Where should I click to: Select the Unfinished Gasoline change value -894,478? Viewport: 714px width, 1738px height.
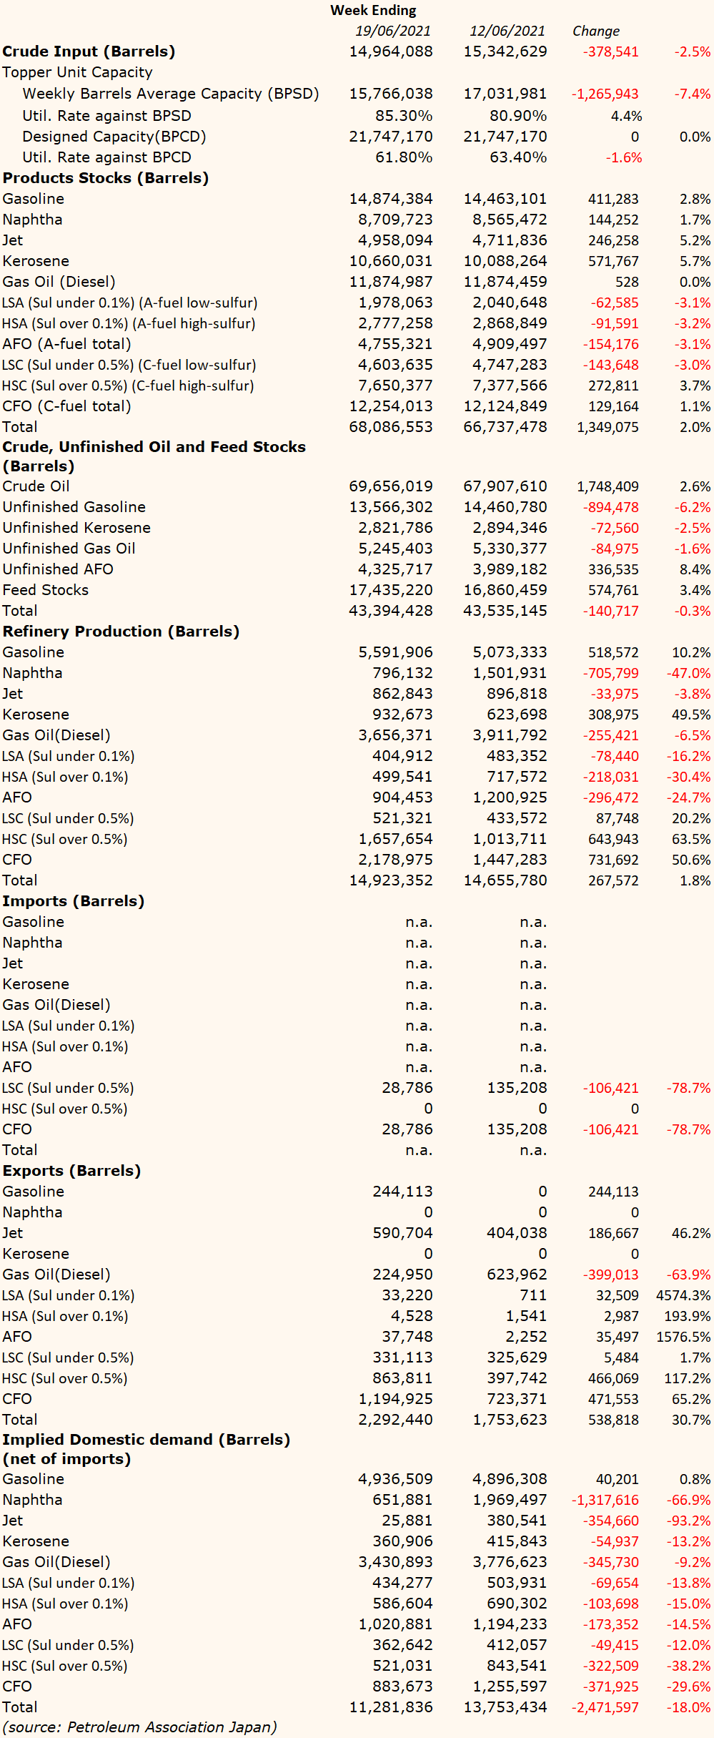tap(610, 507)
